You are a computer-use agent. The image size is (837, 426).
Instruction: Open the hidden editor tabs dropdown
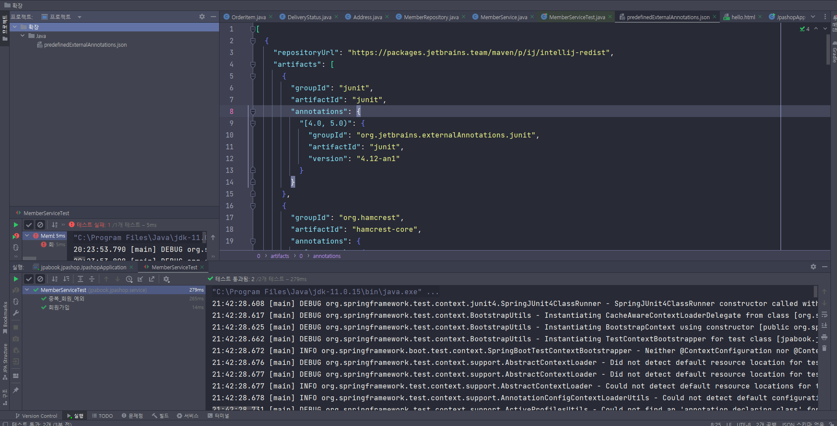(813, 17)
